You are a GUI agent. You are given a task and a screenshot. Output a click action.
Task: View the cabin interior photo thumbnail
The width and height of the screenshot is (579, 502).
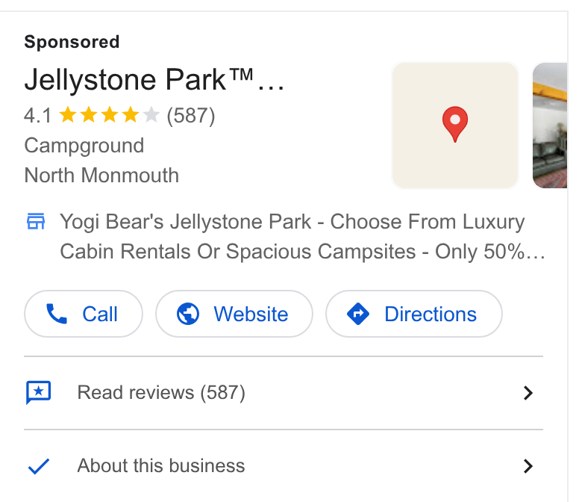(550, 125)
